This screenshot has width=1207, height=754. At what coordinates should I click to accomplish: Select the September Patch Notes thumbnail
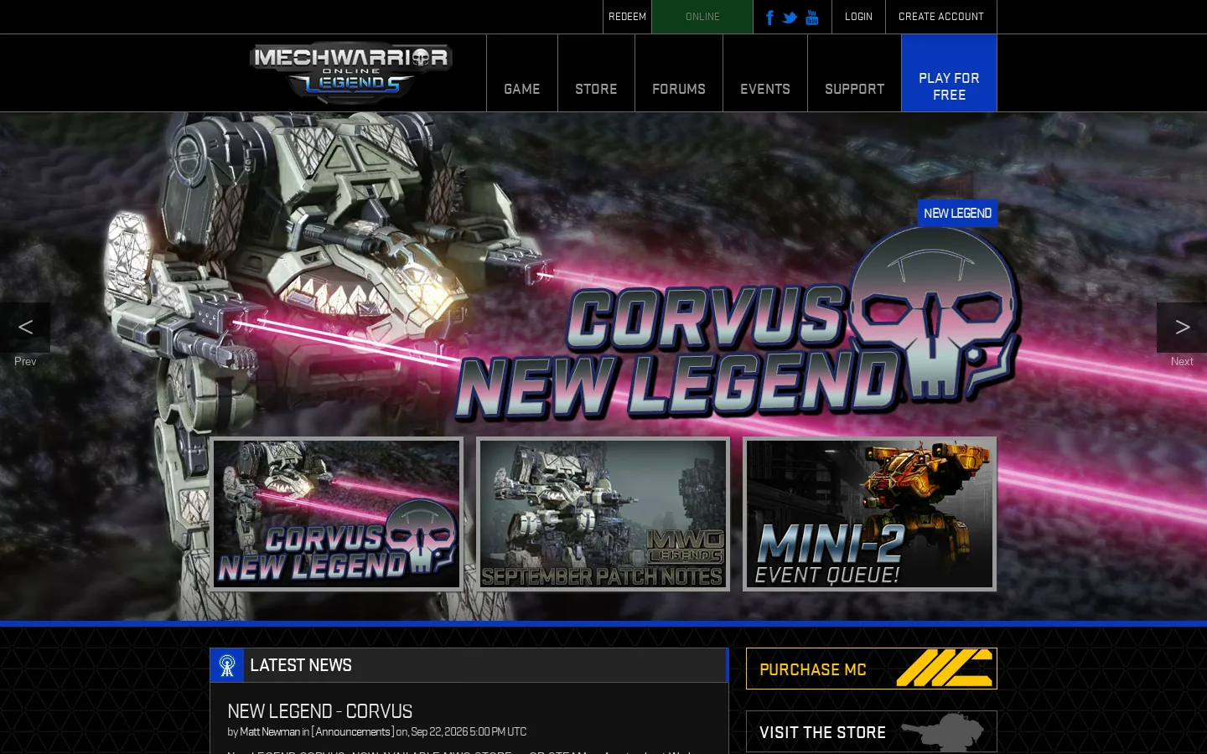tap(603, 514)
